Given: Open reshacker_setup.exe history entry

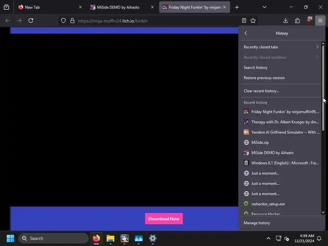Looking at the screenshot, I should click(x=281, y=204).
